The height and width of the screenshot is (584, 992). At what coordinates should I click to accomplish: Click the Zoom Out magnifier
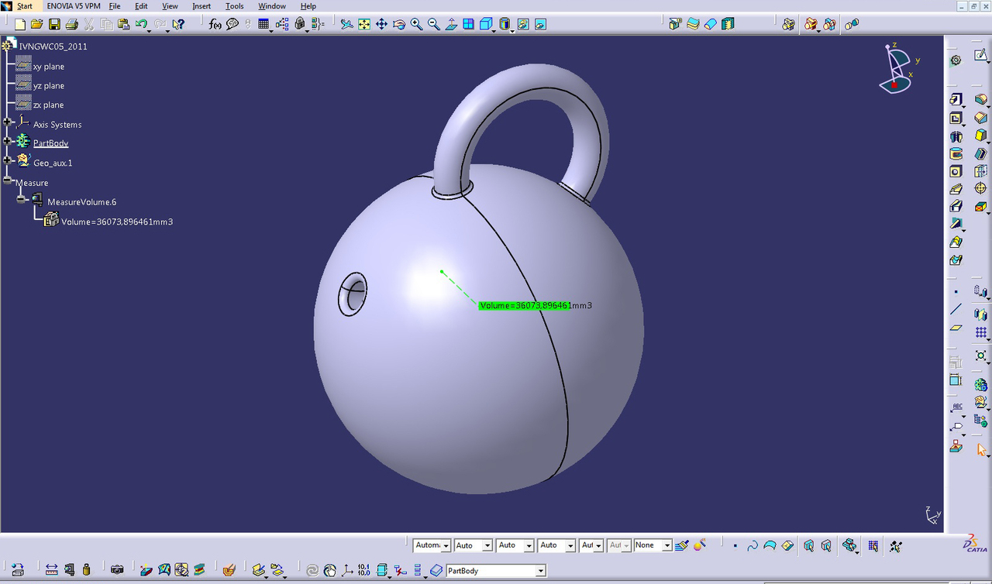click(434, 24)
